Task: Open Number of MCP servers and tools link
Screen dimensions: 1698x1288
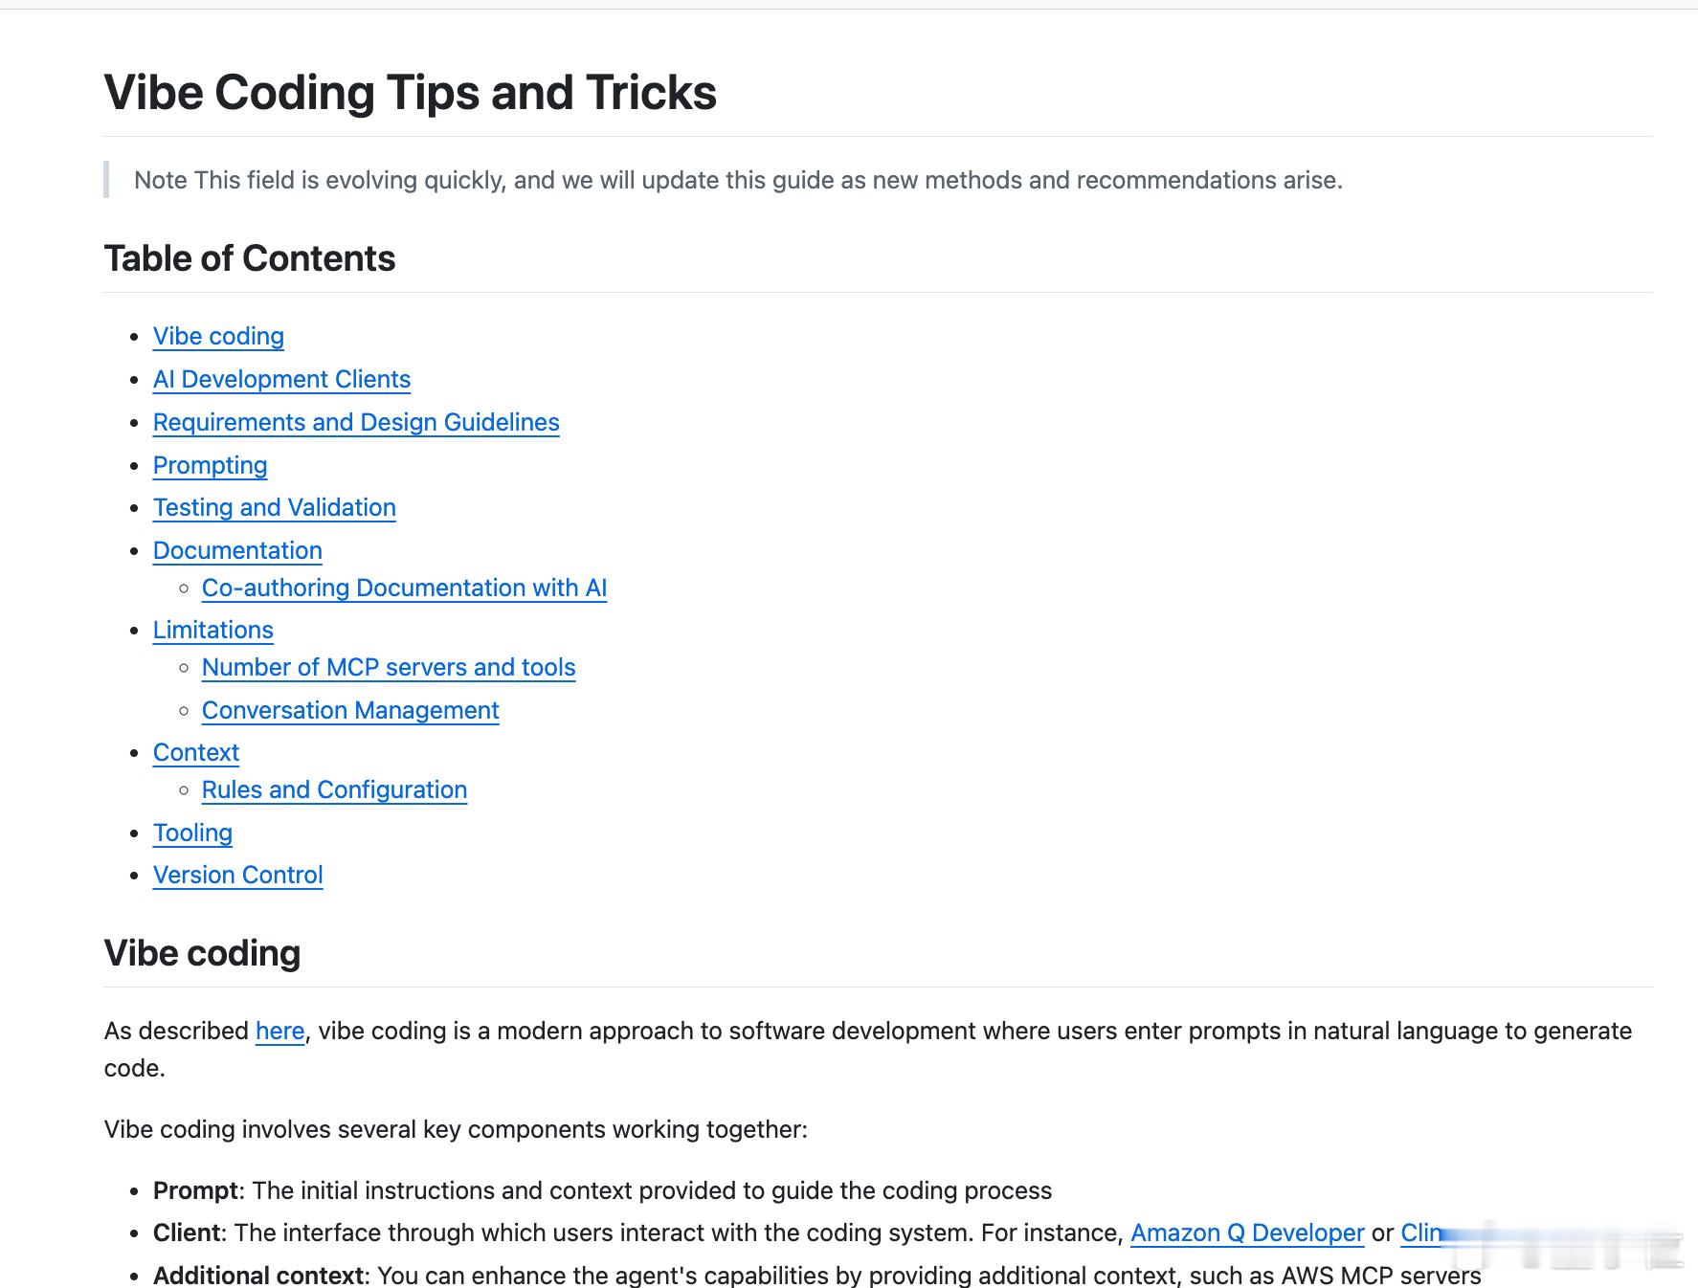Action: [389, 668]
